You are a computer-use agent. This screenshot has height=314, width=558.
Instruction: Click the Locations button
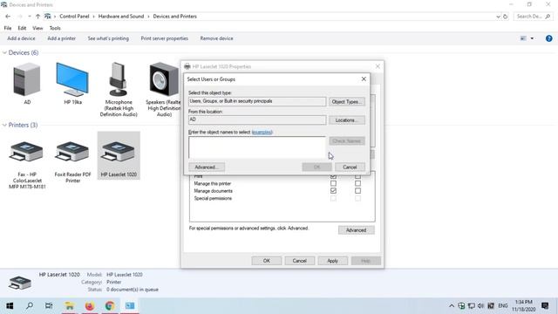tap(347, 120)
